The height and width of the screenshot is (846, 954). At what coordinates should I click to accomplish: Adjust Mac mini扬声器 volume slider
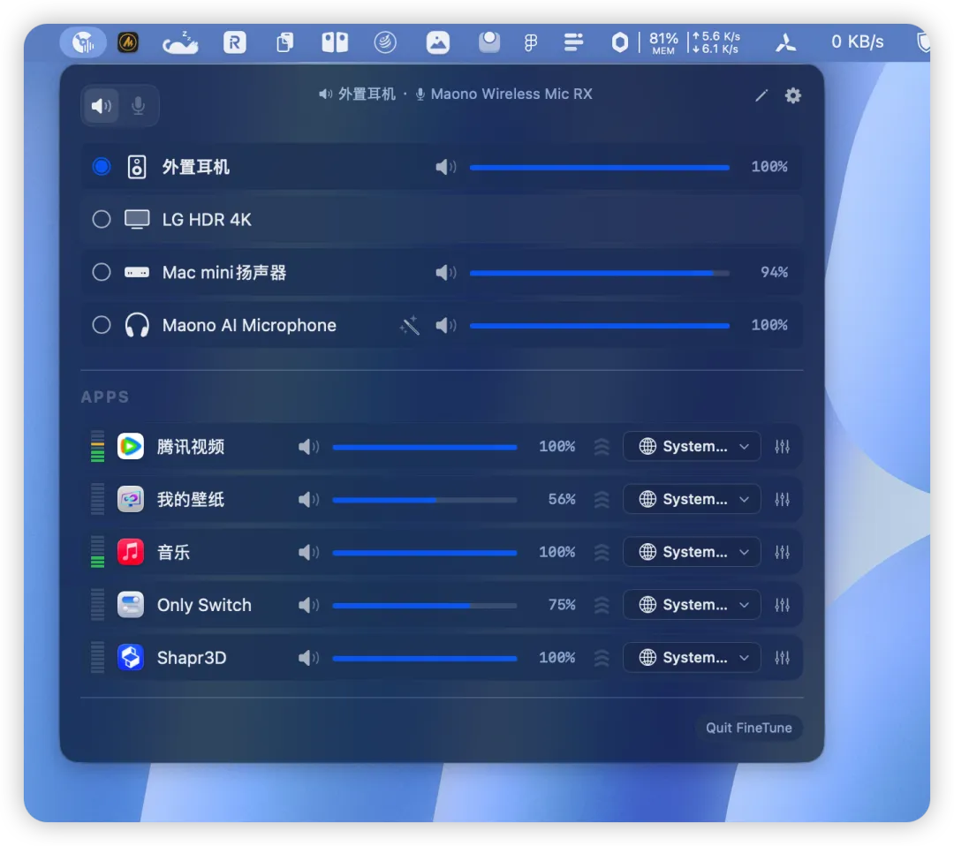[x=599, y=273]
